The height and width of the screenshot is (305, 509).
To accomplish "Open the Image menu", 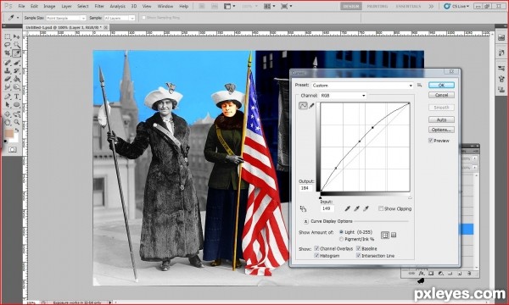I will click(49, 6).
